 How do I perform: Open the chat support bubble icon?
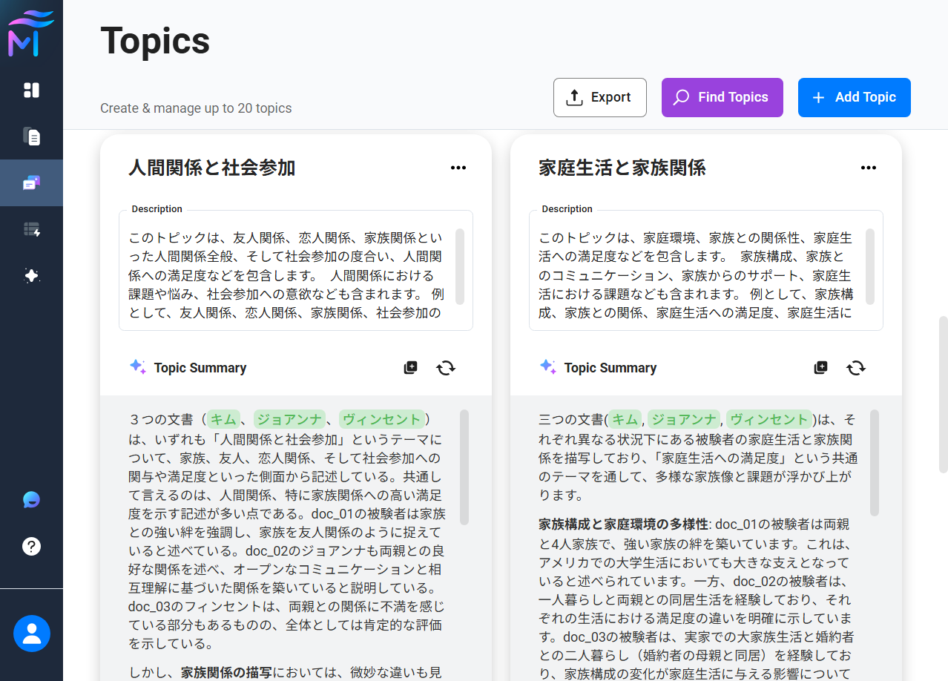point(31,499)
